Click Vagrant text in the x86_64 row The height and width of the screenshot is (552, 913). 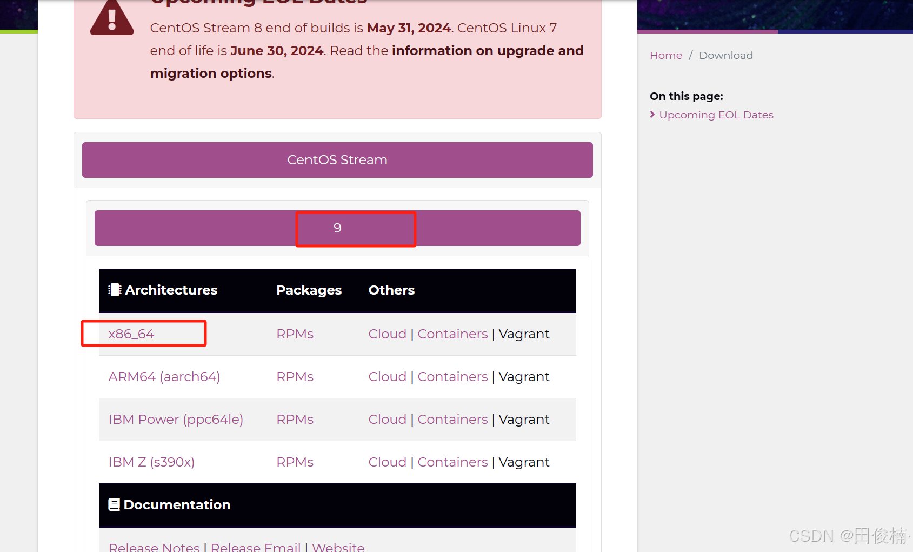[524, 334]
